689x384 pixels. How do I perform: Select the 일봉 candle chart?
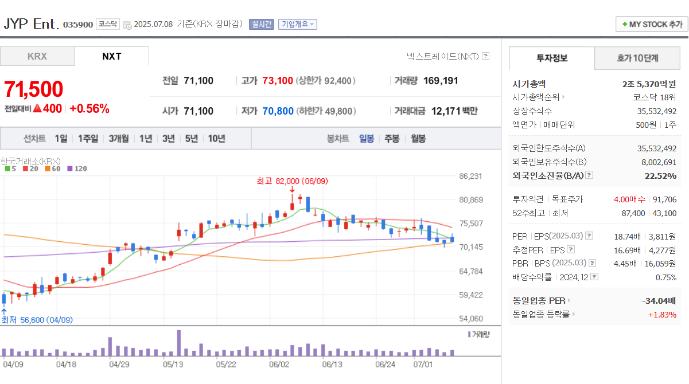point(367,138)
